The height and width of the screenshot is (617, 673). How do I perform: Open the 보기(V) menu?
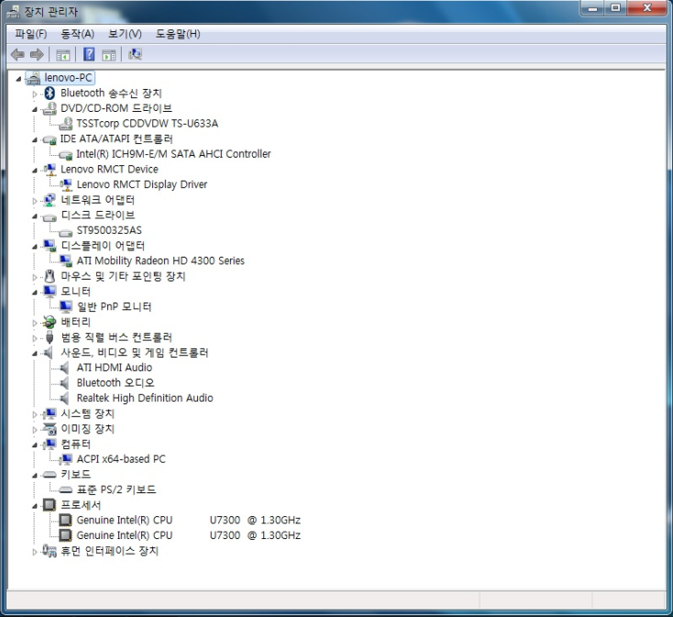[x=125, y=34]
